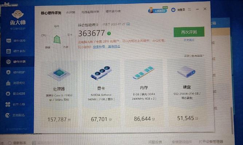Close the Lu Dashi window
243x145 pixels.
click(x=205, y=9)
